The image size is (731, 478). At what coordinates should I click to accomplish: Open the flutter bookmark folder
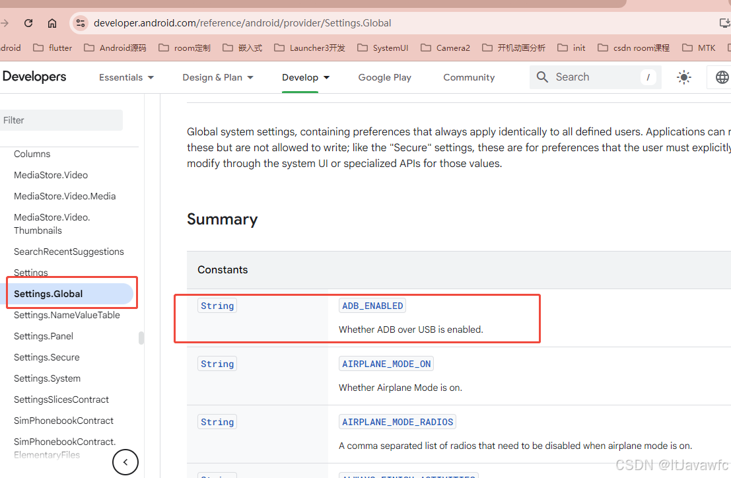[x=53, y=48]
